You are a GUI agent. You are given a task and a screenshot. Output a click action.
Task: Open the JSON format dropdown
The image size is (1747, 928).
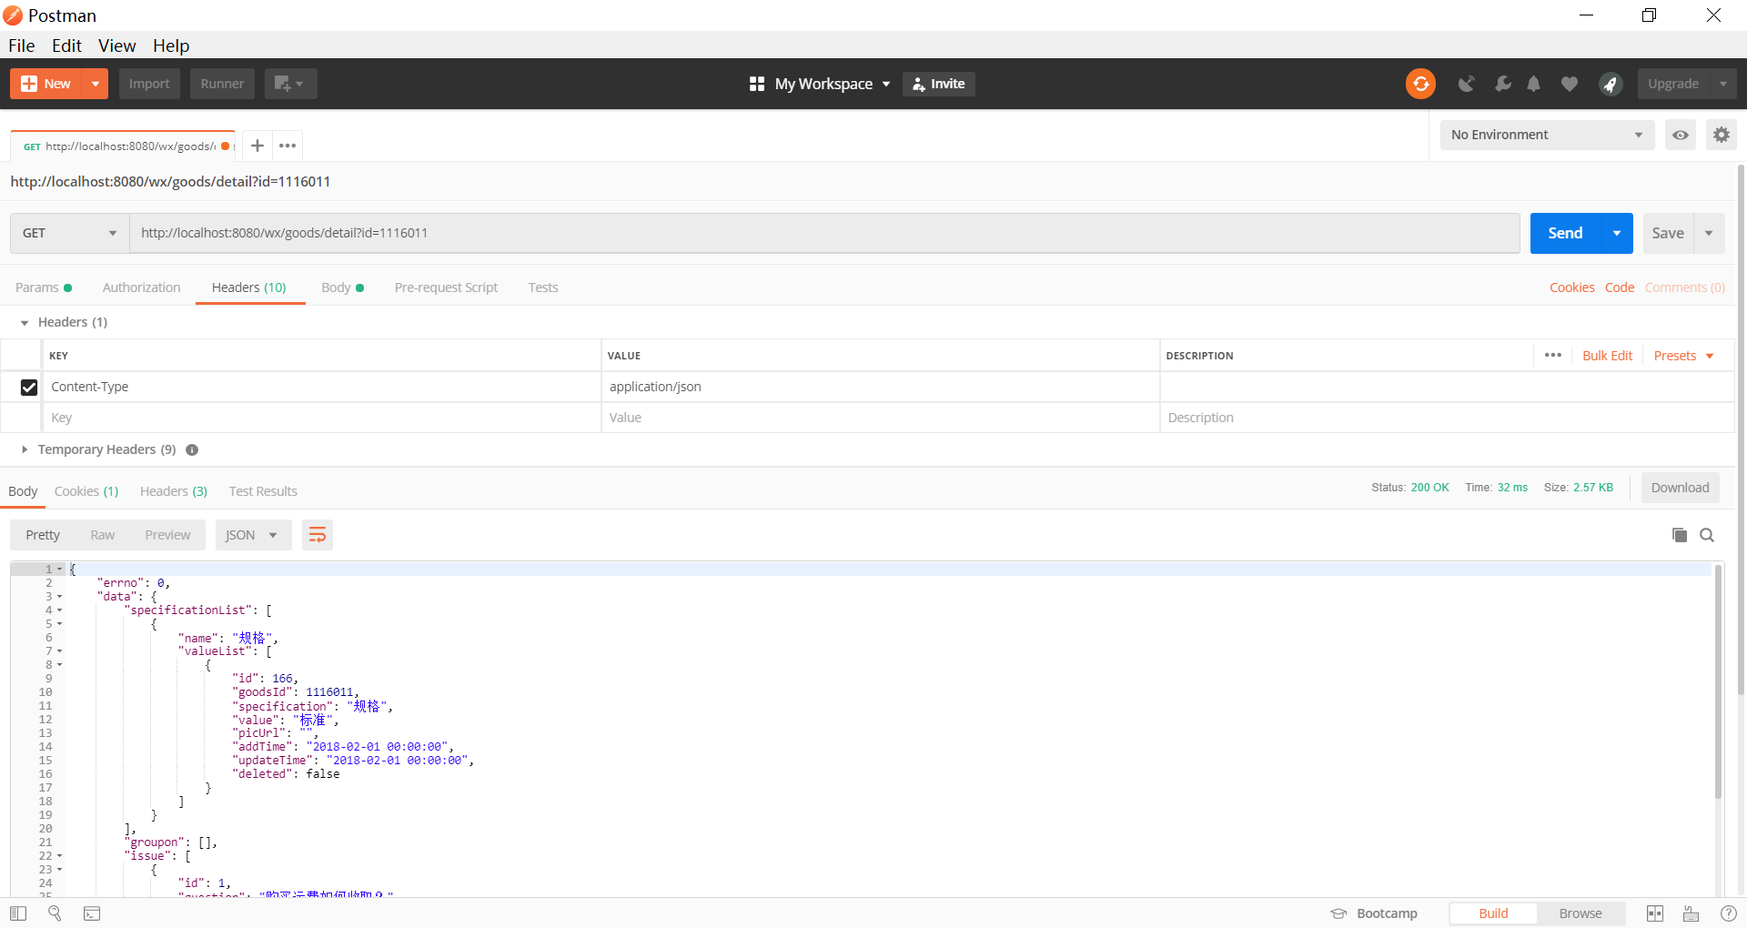click(252, 535)
